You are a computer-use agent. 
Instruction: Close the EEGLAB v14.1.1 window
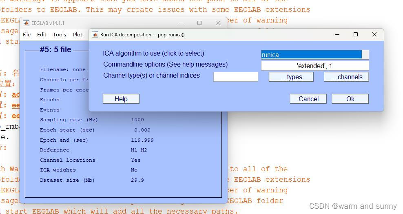click(218, 23)
